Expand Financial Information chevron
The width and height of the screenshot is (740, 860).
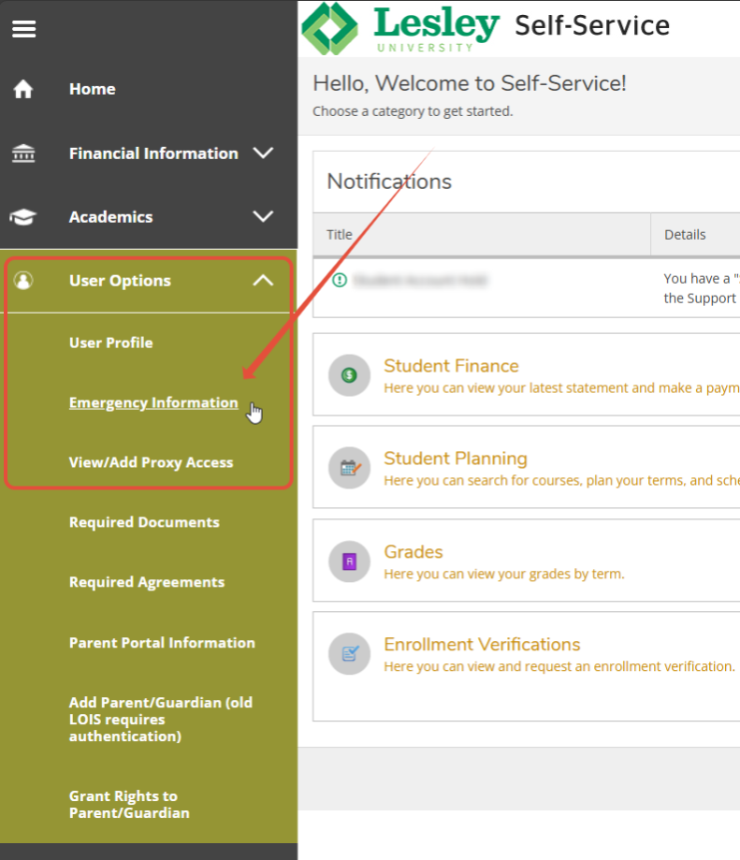coord(263,153)
